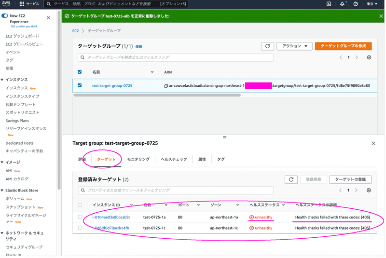Open the 情報 info link
Screen dimensions: 386x258
coord(139,46)
